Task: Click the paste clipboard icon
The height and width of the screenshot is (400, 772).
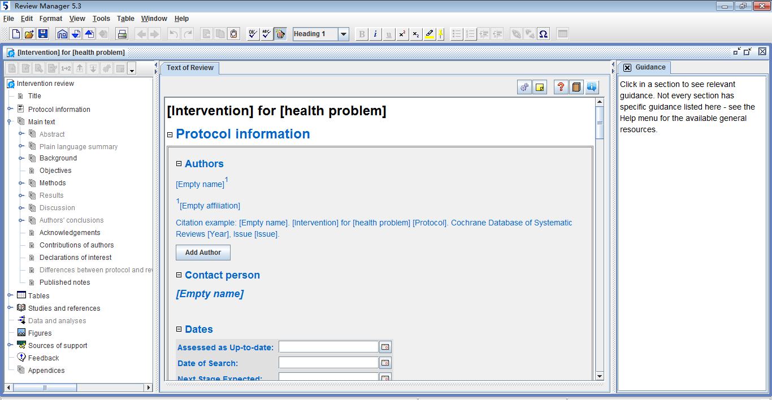Action: (233, 34)
